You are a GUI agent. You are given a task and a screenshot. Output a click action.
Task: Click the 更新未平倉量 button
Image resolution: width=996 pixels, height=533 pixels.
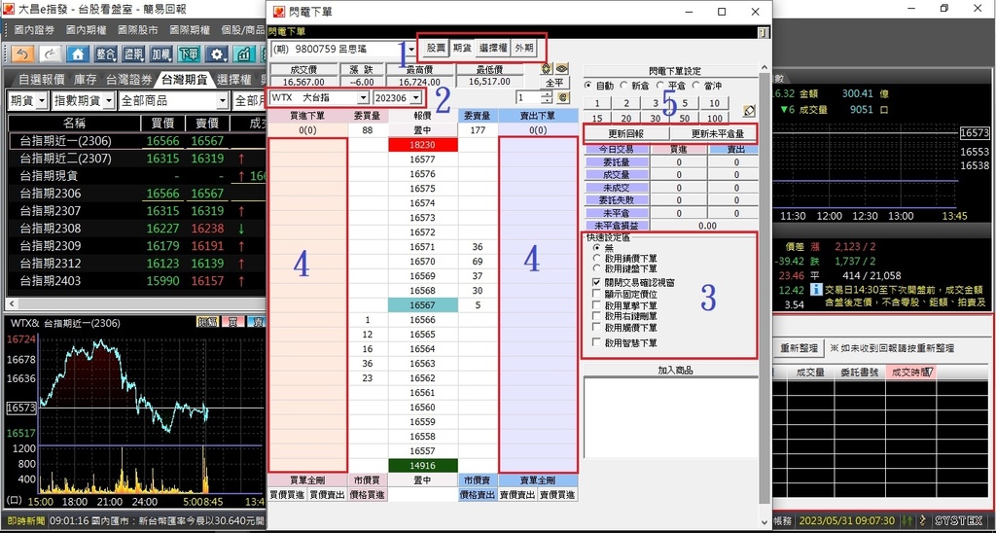point(713,133)
